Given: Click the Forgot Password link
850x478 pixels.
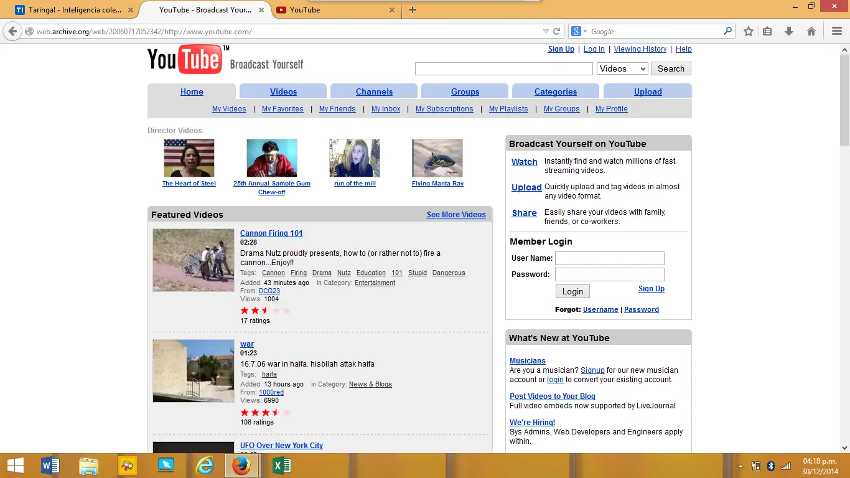Looking at the screenshot, I should (x=642, y=309).
